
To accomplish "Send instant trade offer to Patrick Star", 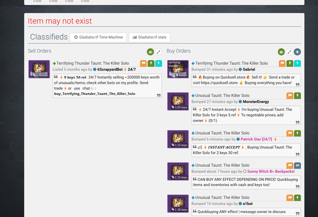I will [297, 133].
